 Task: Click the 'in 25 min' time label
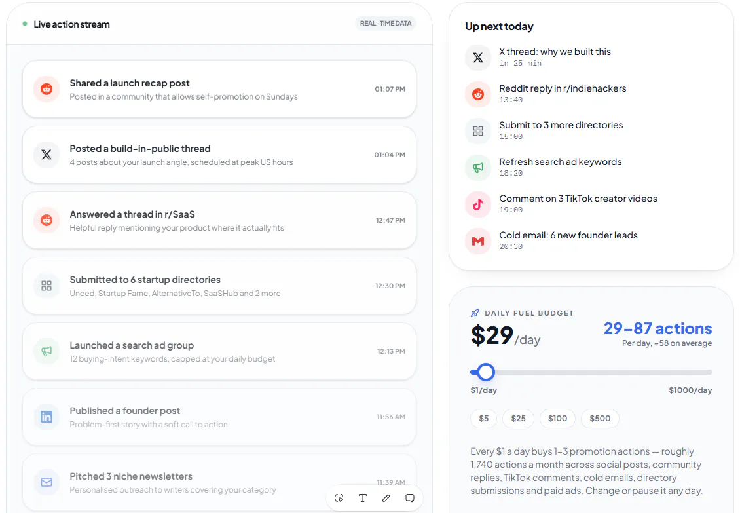pos(521,64)
